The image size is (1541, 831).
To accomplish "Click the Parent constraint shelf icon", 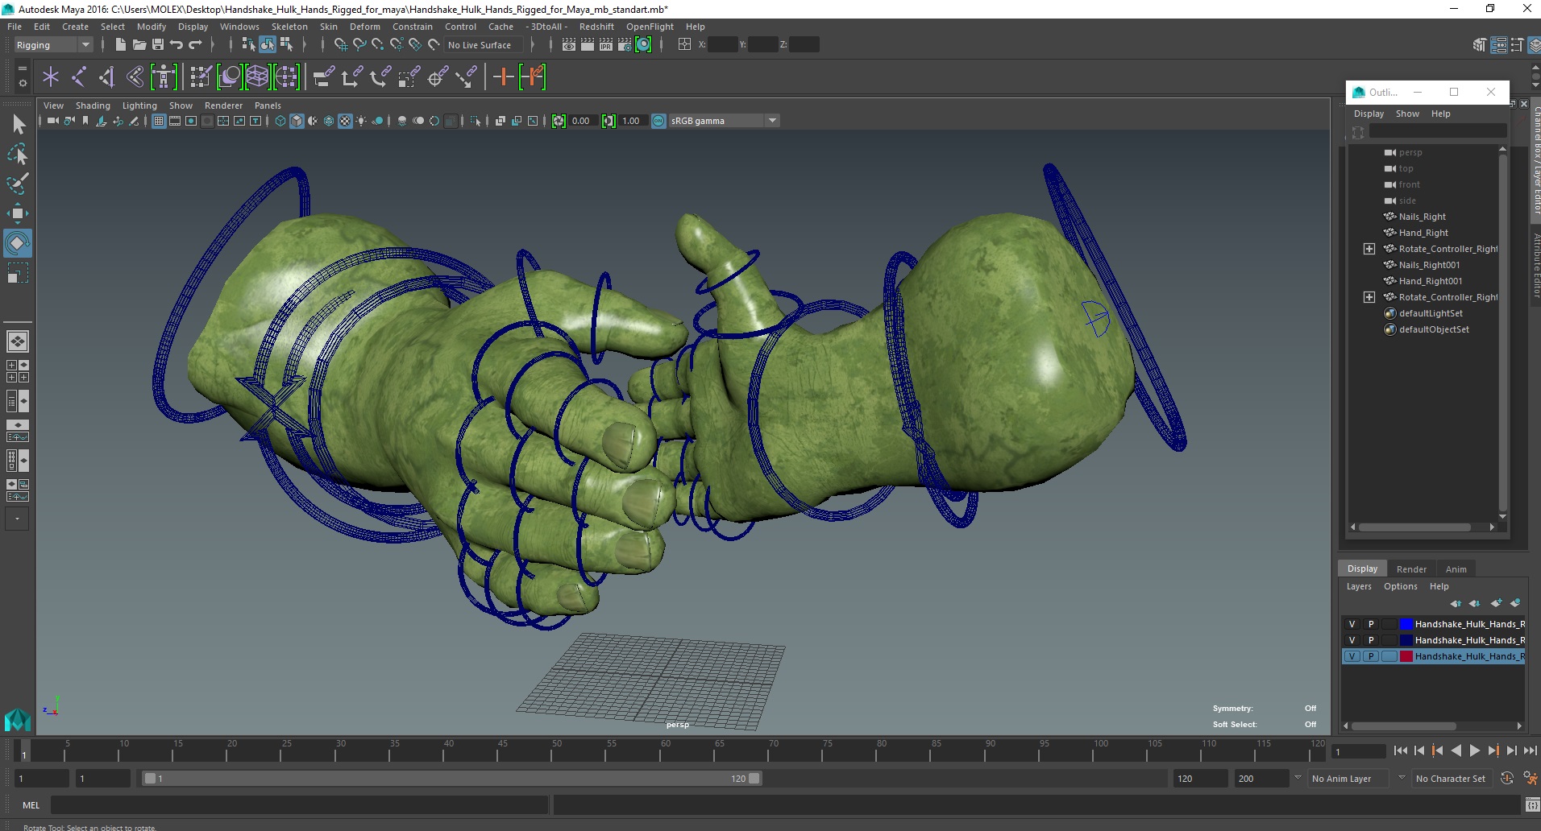I will (324, 77).
